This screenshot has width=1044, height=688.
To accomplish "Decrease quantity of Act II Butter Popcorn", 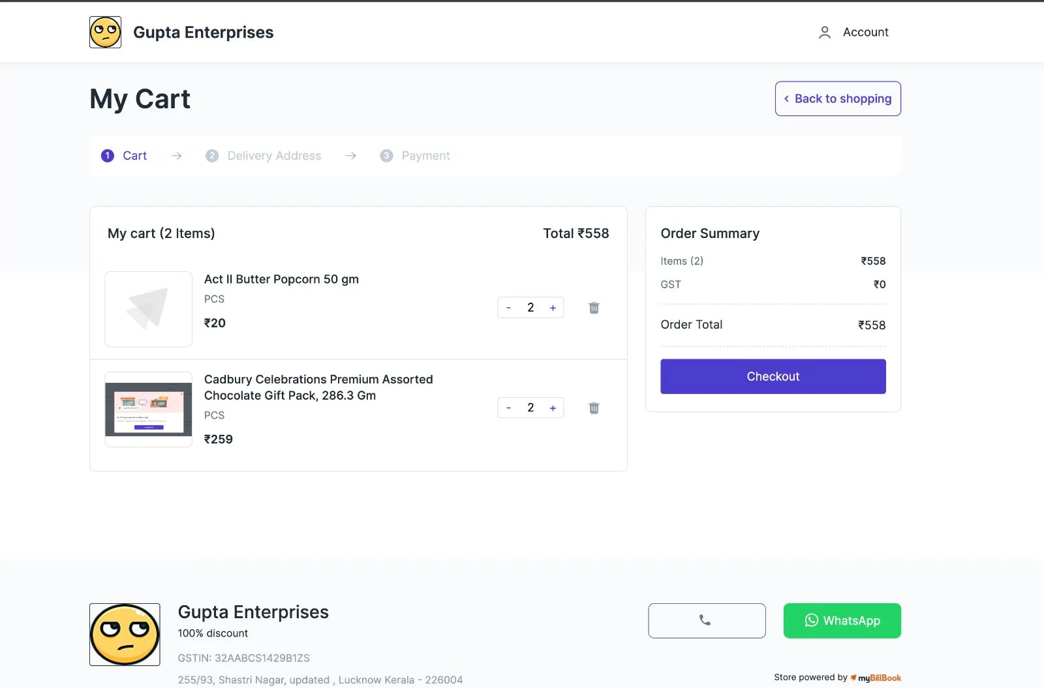I will 508,308.
